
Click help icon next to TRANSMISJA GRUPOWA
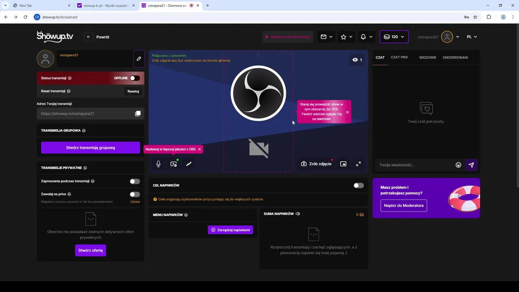pyautogui.click(x=84, y=131)
